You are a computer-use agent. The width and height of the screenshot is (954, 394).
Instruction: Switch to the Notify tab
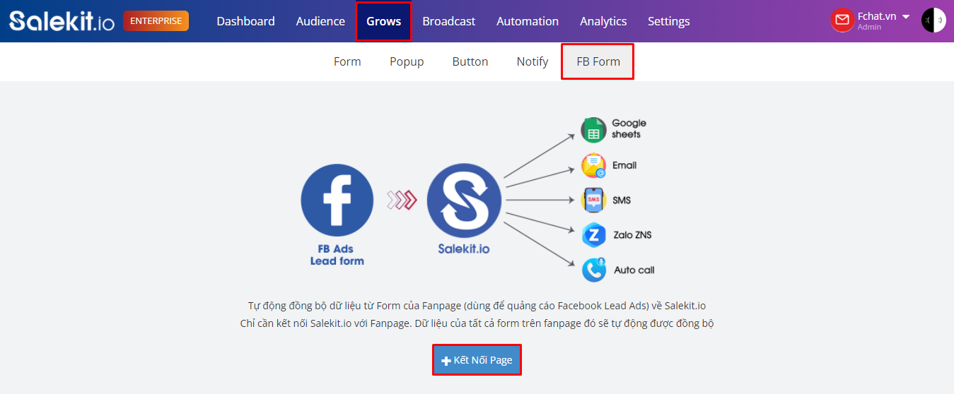pos(533,61)
